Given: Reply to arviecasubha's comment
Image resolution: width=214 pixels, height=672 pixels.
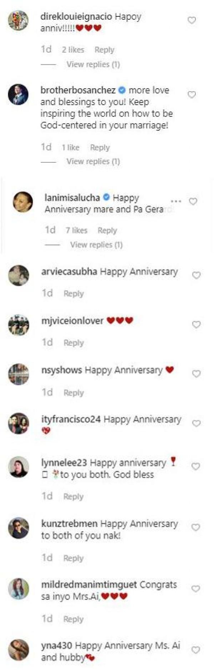Looking at the screenshot, I should (x=73, y=294).
